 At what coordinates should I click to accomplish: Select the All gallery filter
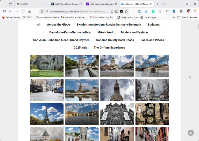click(39, 25)
